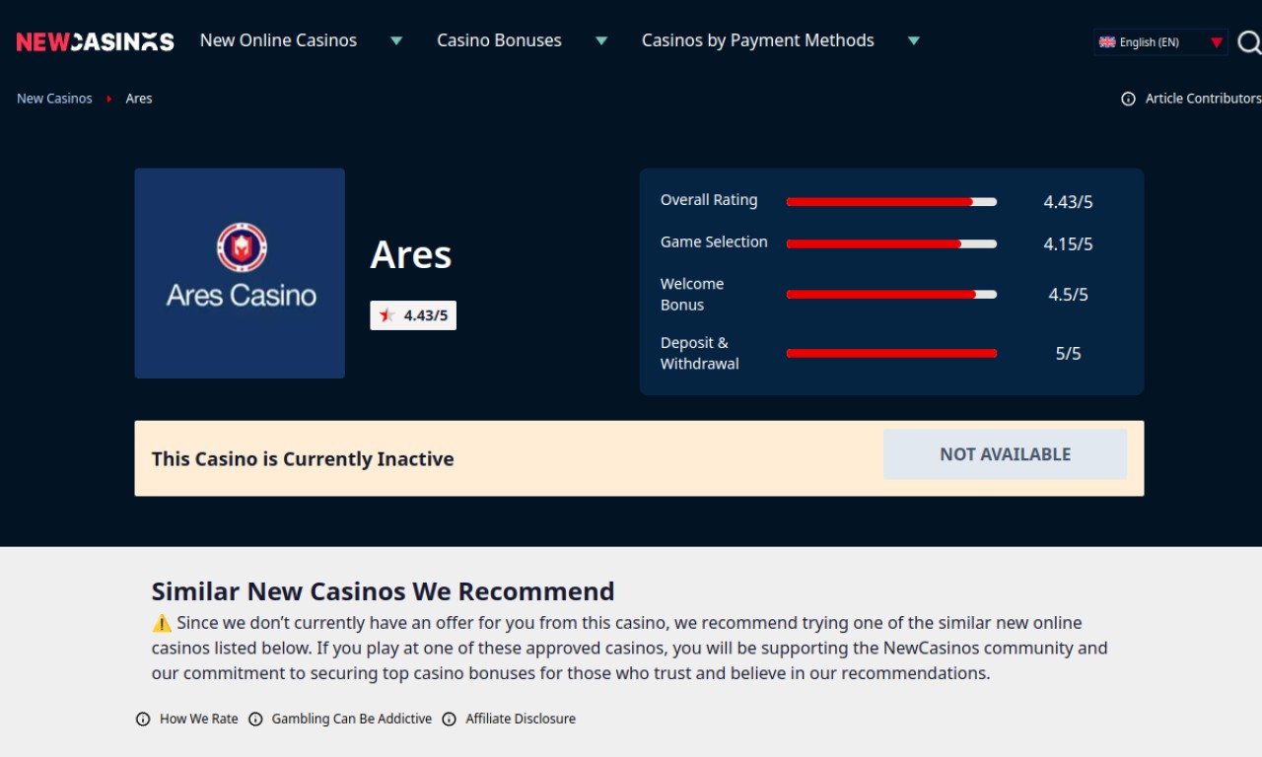Click the Ares breadcrumb item
Image resolution: width=1262 pixels, height=757 pixels.
click(139, 99)
